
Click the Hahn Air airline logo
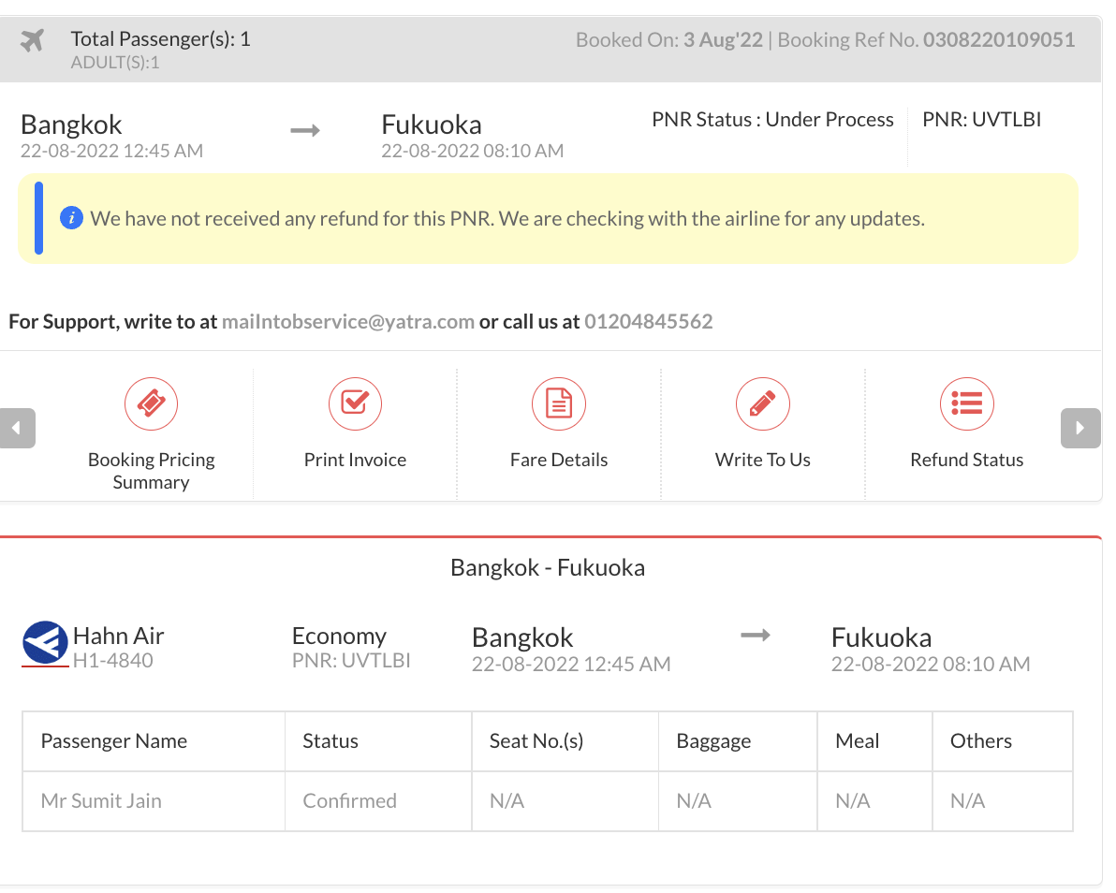(45, 642)
